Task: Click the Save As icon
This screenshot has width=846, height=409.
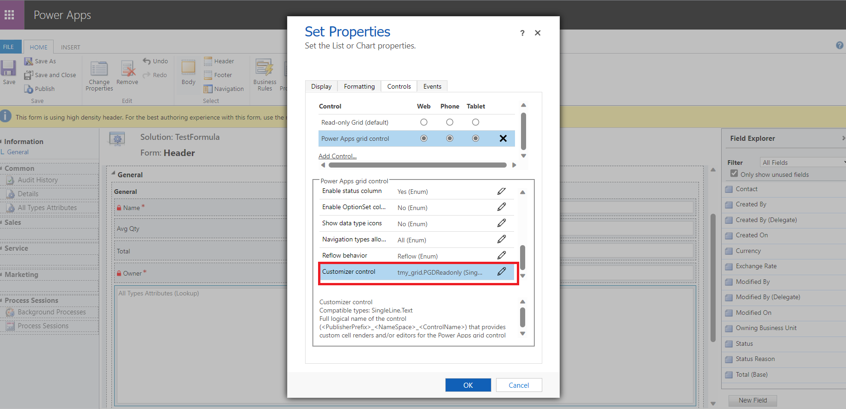Action: tap(29, 61)
